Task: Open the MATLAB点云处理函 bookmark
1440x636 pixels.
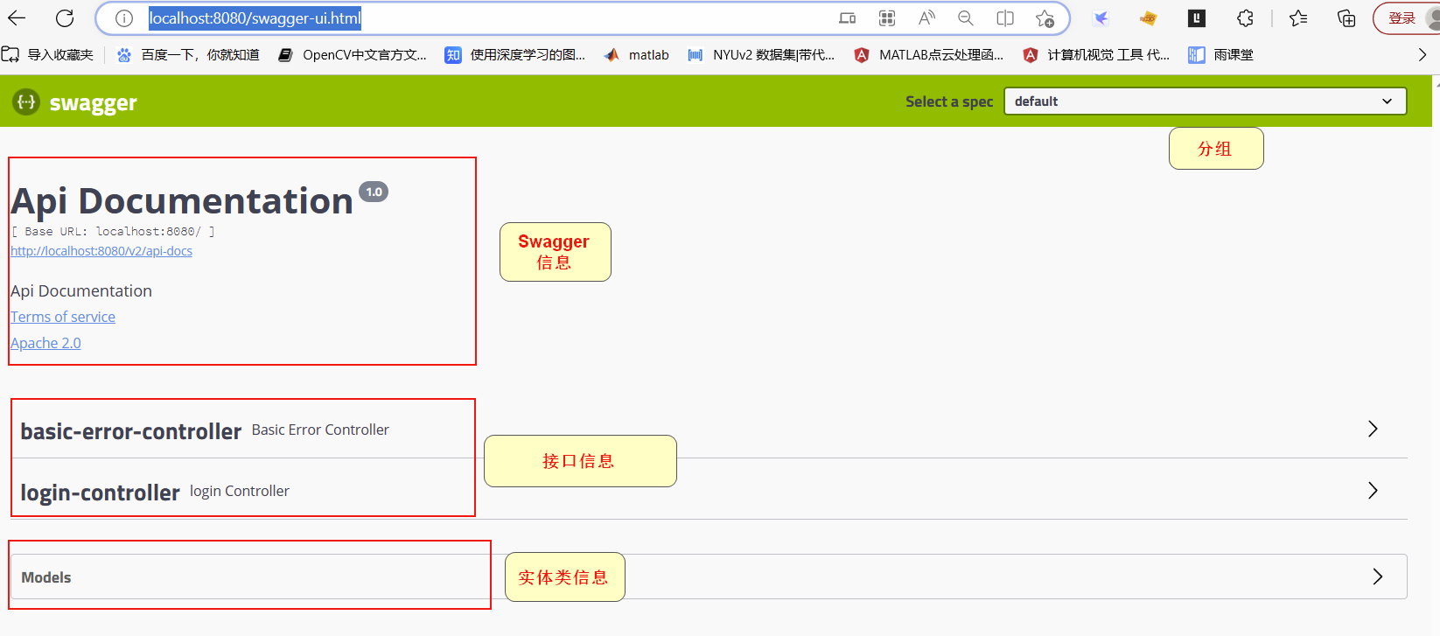Action: (929, 54)
